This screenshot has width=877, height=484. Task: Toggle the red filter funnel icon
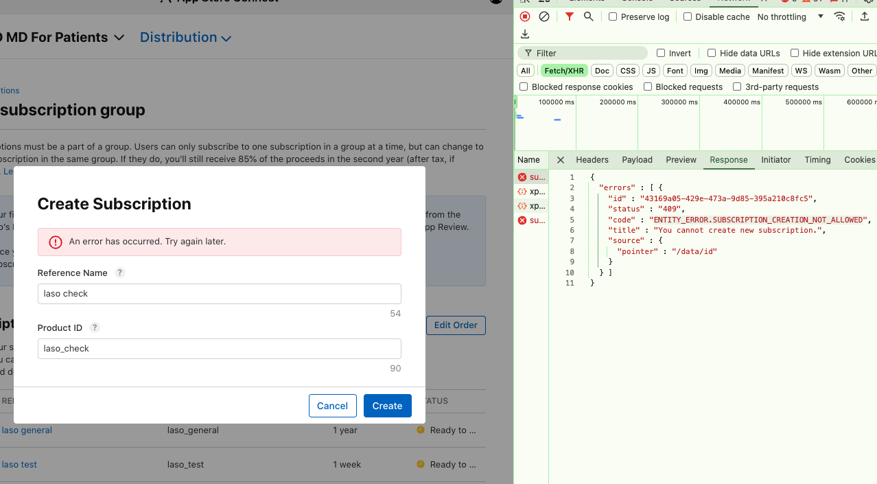pyautogui.click(x=570, y=16)
